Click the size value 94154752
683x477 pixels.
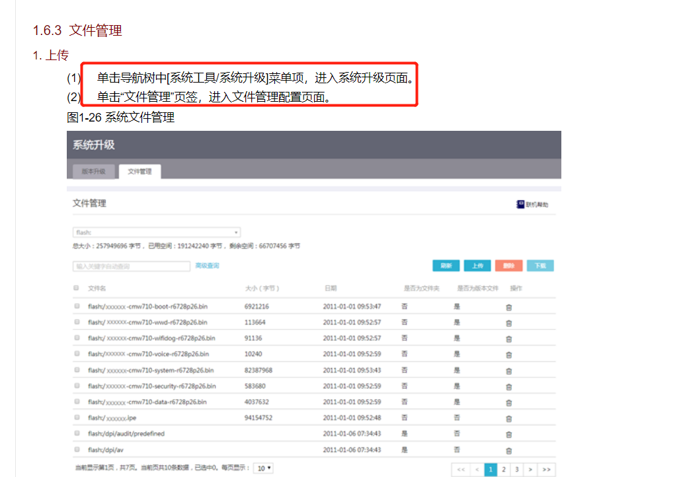pyautogui.click(x=259, y=418)
